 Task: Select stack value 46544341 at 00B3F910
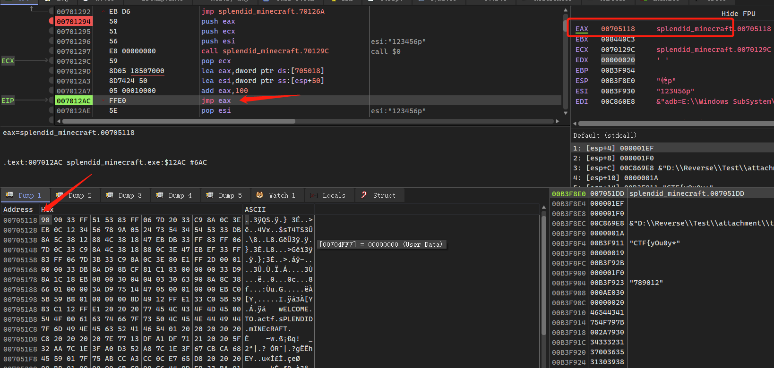point(607,312)
